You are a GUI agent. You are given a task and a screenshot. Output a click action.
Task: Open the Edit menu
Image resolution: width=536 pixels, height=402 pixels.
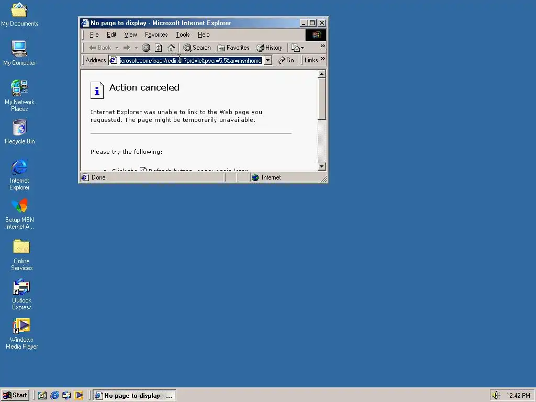(111, 35)
